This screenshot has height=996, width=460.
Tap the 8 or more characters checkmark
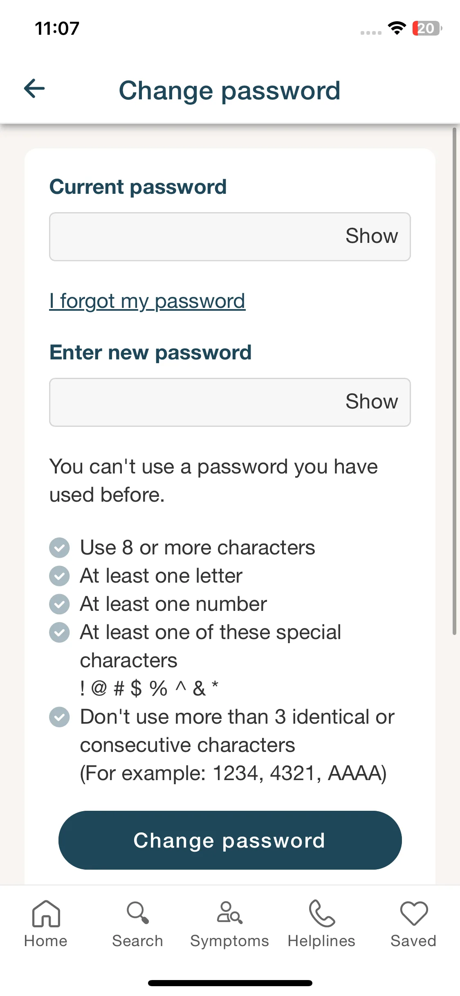pyautogui.click(x=59, y=547)
